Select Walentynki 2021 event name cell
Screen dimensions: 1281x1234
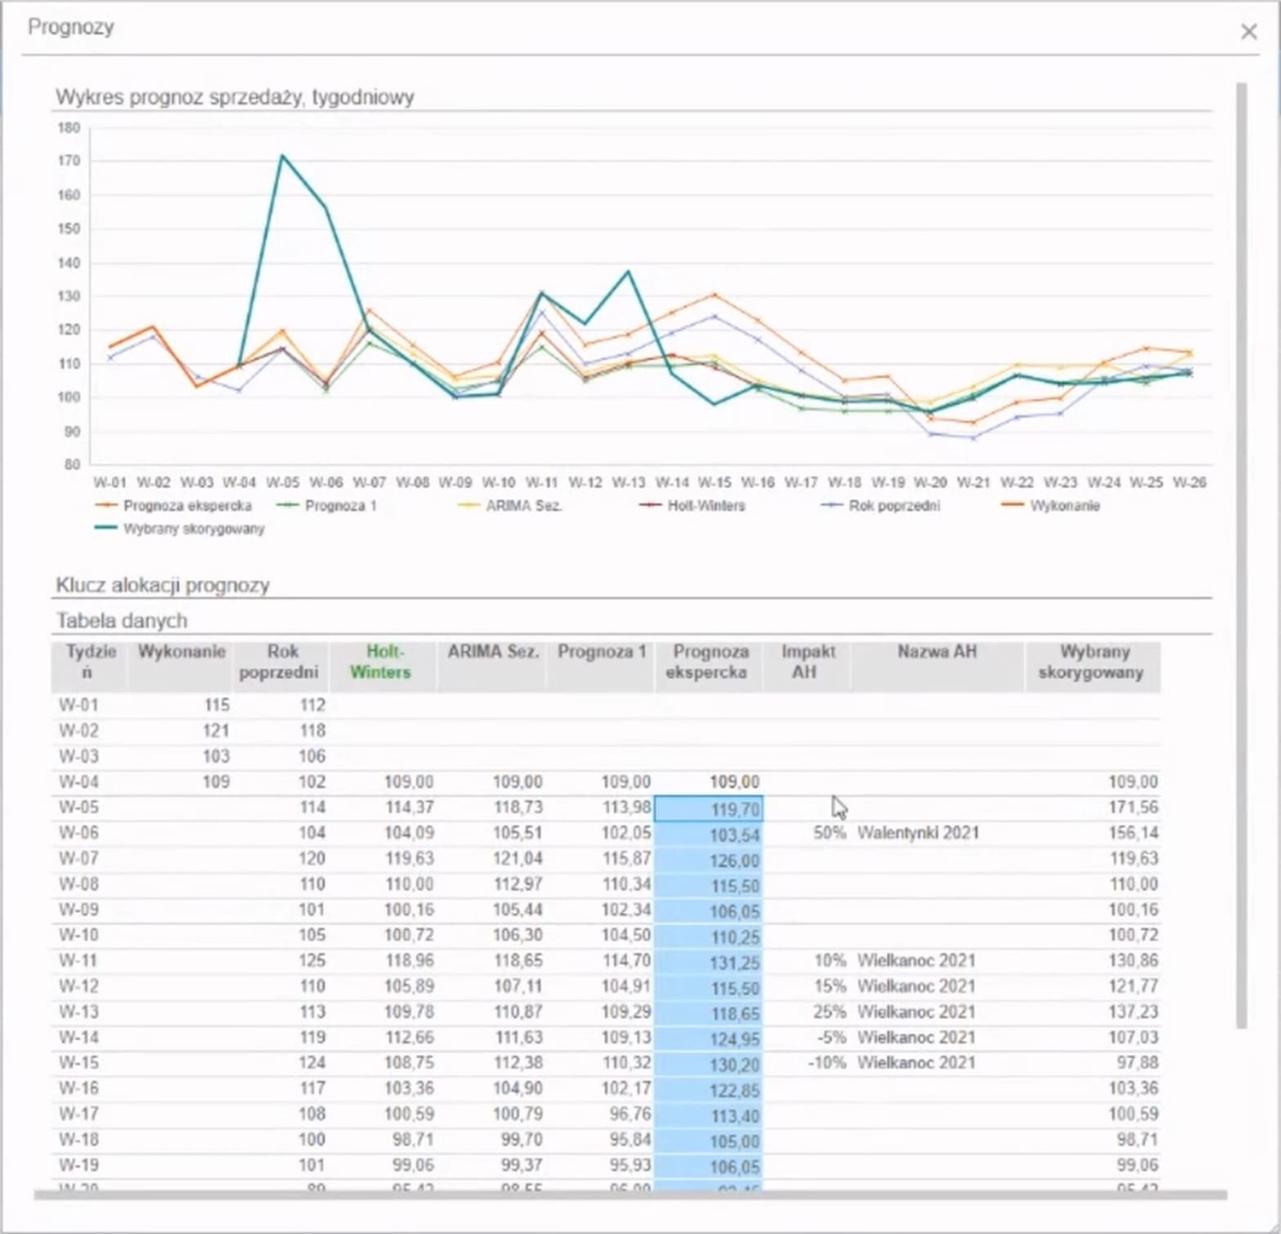tap(918, 834)
